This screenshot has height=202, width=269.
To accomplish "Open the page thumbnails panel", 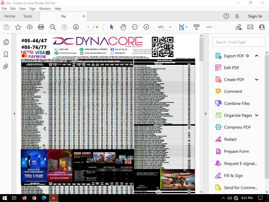I will (x=6, y=42).
